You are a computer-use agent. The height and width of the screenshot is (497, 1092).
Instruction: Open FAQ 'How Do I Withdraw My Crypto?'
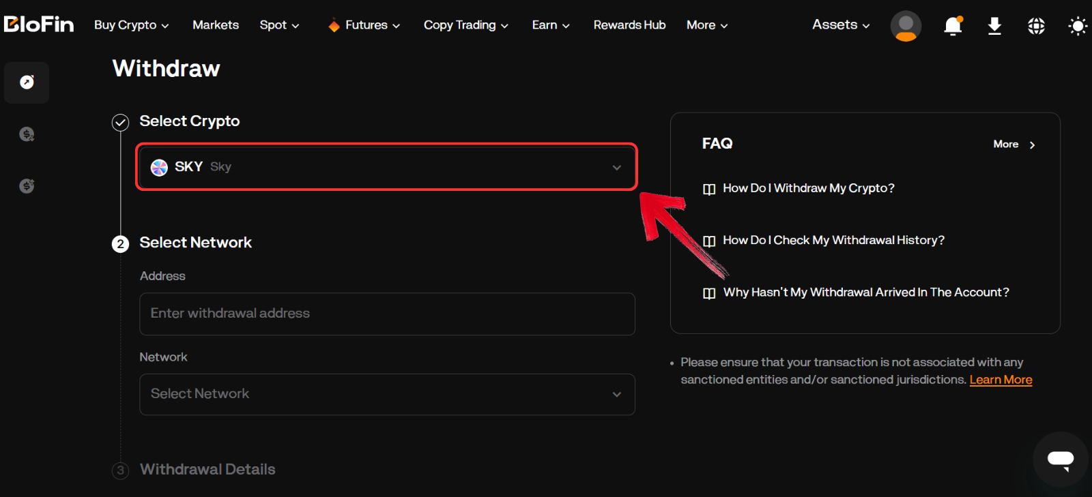point(808,188)
